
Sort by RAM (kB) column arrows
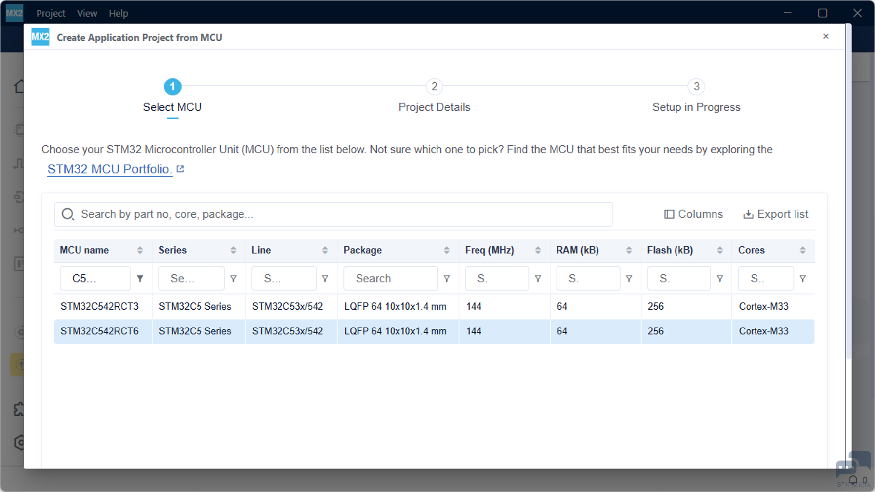[629, 250]
